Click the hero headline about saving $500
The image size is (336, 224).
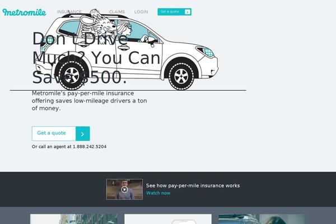point(96,58)
